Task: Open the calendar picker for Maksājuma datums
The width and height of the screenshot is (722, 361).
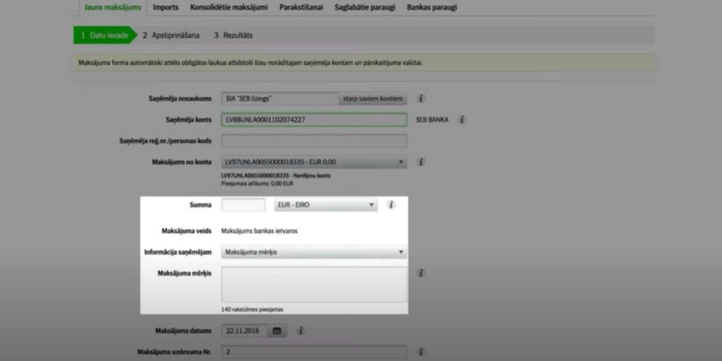Action: pyautogui.click(x=277, y=331)
